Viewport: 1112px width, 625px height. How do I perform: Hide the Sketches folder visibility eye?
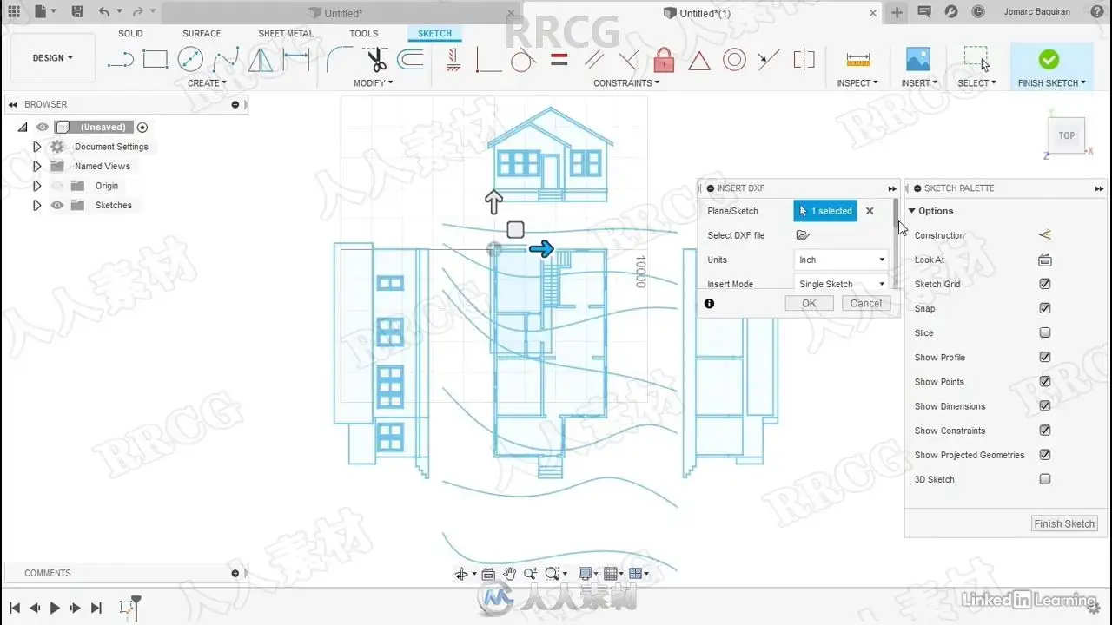(x=57, y=206)
